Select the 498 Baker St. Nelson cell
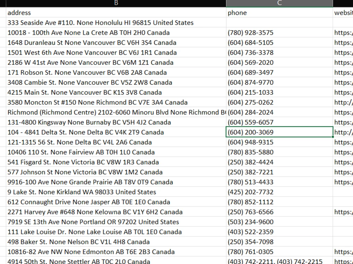Viewport: 353px width, 264px height. [116, 241]
